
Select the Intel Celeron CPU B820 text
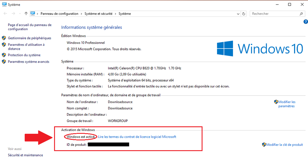[144, 68]
